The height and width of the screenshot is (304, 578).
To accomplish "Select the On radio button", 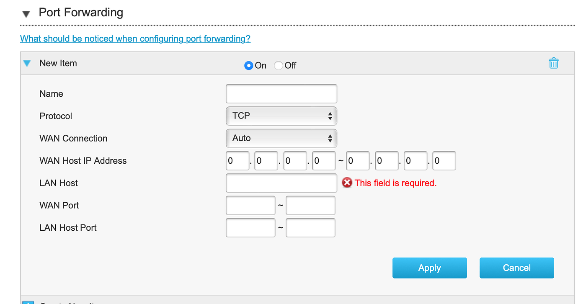I will pos(248,65).
